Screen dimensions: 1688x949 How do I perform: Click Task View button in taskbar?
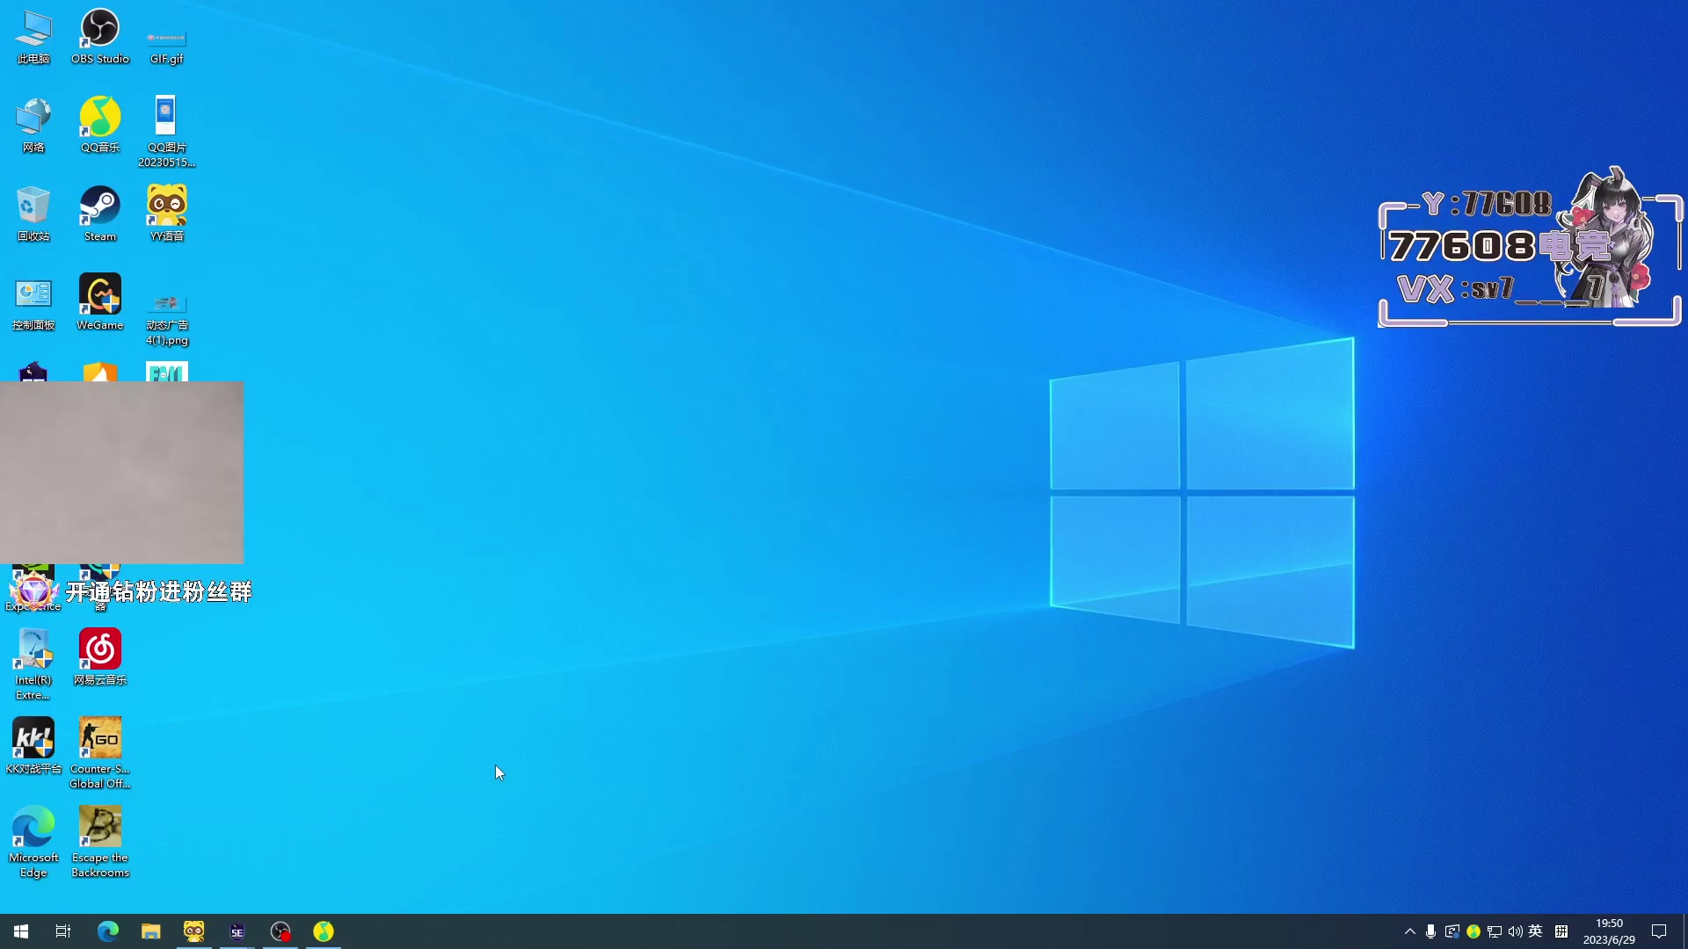(63, 931)
